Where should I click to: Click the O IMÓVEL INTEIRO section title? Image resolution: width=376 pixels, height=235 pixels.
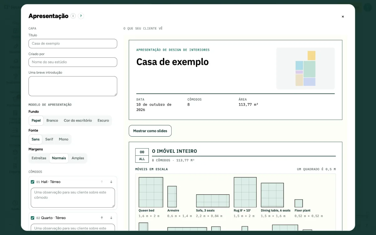[175, 151]
